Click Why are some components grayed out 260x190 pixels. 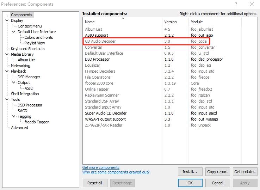pyautogui.click(x=116, y=172)
